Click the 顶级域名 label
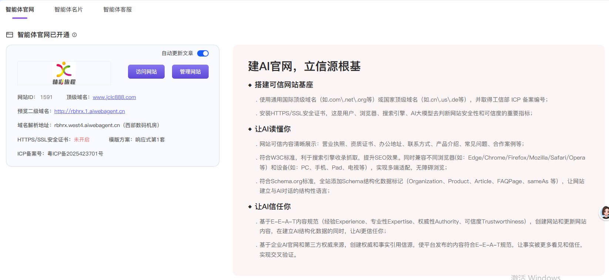 pos(78,97)
